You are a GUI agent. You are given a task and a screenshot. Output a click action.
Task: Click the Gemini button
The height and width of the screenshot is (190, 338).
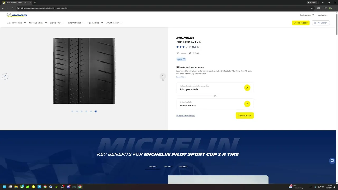(x=312, y=3)
